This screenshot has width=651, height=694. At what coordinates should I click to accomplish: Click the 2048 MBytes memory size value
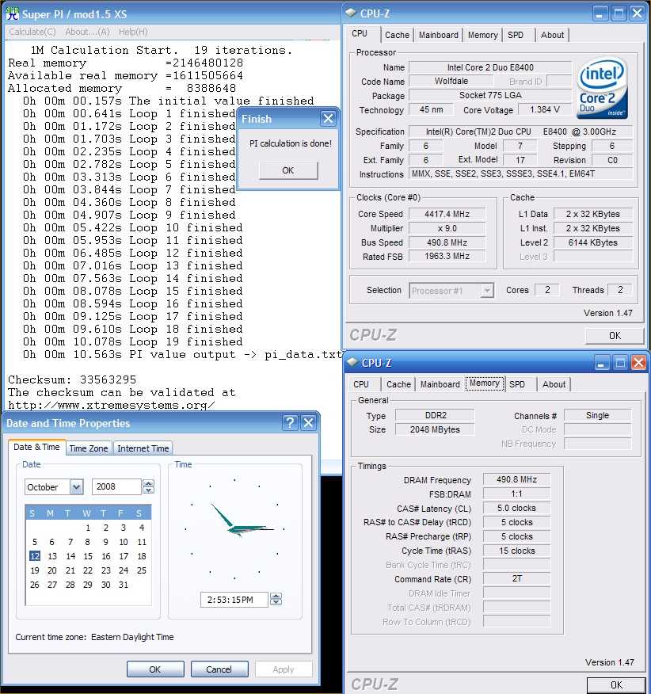tap(435, 429)
